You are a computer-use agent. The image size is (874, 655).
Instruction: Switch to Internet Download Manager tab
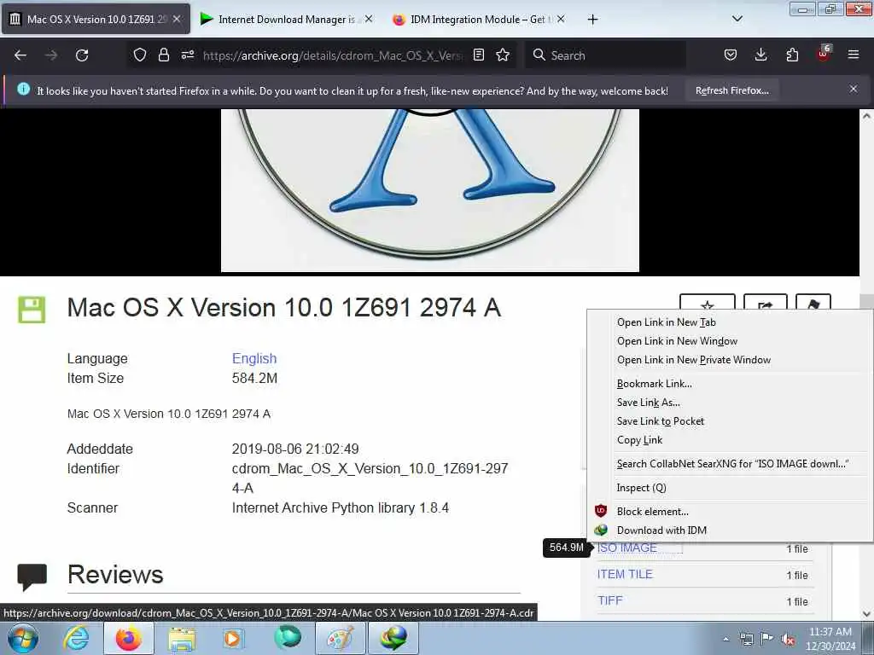pyautogui.click(x=286, y=19)
